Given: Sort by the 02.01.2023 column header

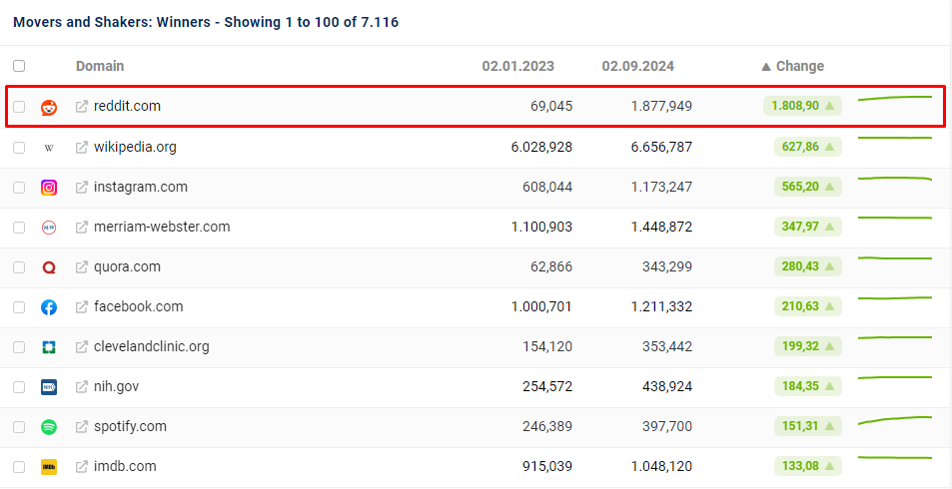Looking at the screenshot, I should (x=517, y=66).
